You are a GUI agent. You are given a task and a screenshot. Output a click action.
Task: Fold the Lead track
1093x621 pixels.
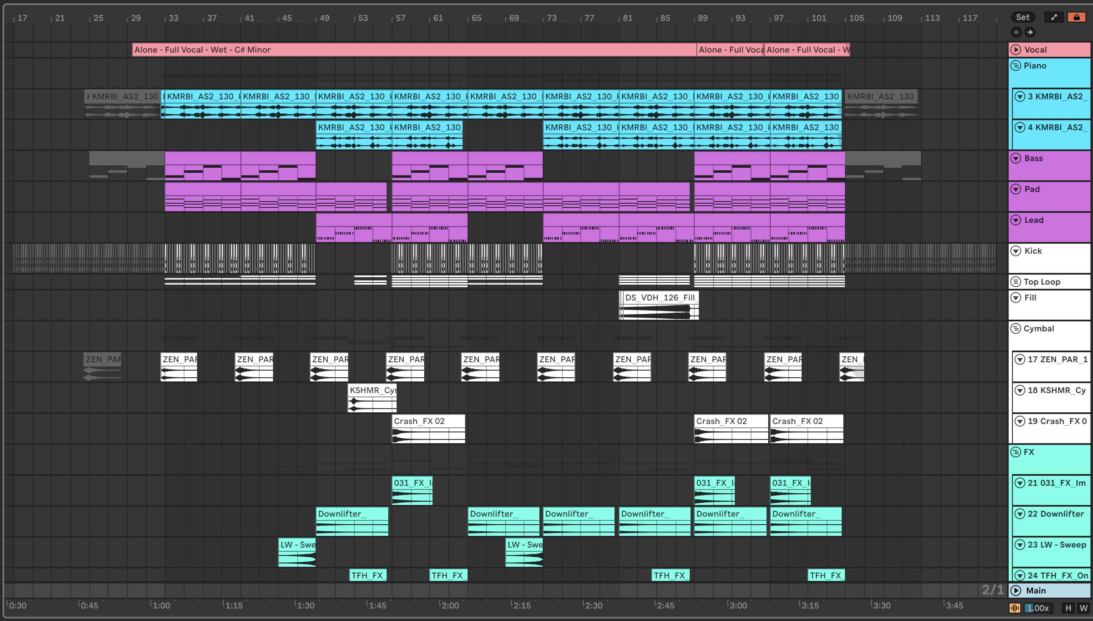tap(1016, 220)
